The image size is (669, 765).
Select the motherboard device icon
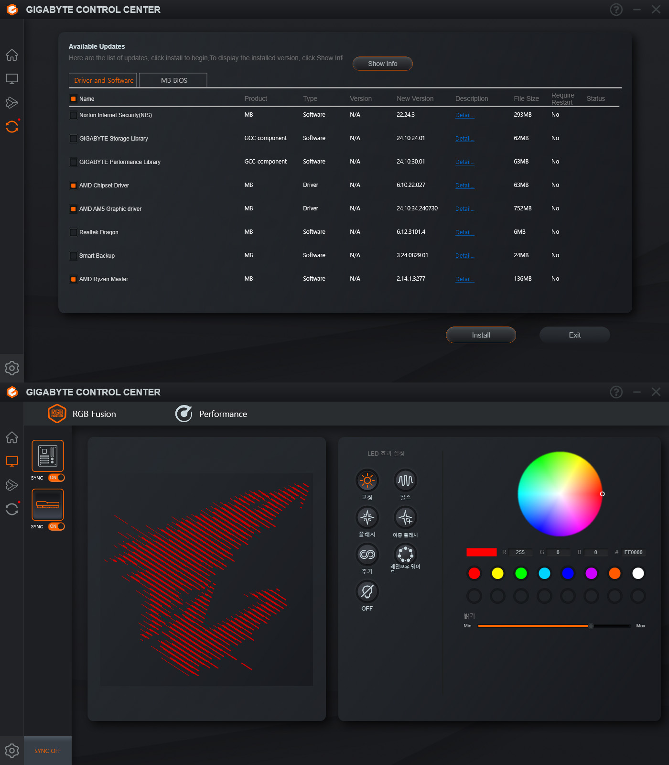(x=48, y=456)
